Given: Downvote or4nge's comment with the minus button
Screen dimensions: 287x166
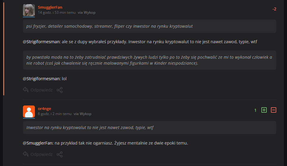Looking at the screenshot, I should tap(274, 110).
